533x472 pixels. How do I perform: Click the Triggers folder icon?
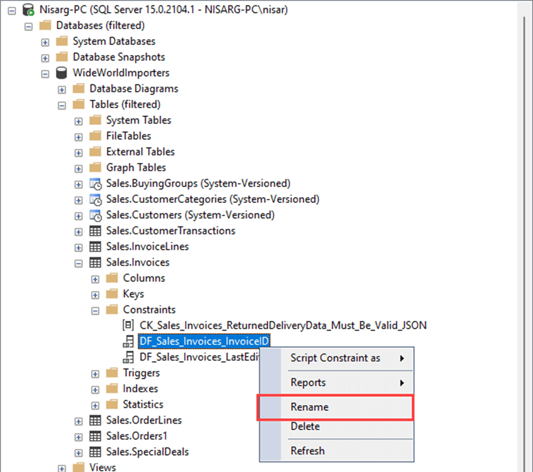point(112,373)
